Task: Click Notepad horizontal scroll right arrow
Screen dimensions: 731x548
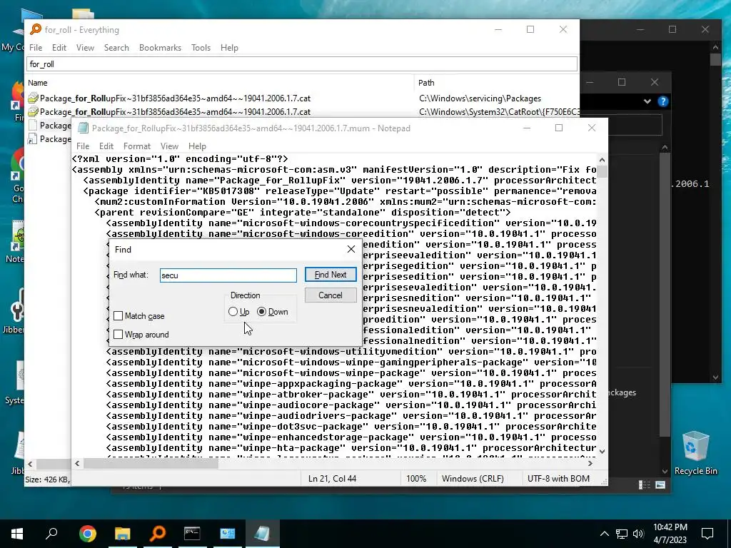Action: pyautogui.click(x=590, y=464)
